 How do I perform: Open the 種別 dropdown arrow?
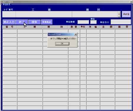119,14
